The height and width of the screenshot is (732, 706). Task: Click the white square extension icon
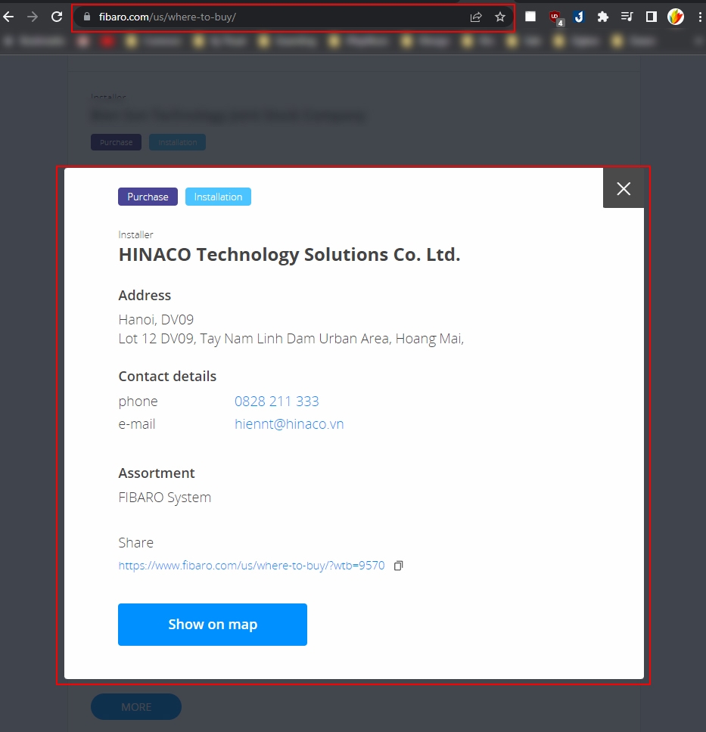[x=530, y=17]
